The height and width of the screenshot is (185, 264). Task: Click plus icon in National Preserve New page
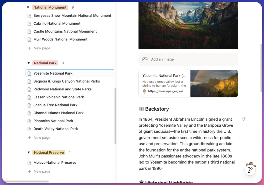(29, 171)
